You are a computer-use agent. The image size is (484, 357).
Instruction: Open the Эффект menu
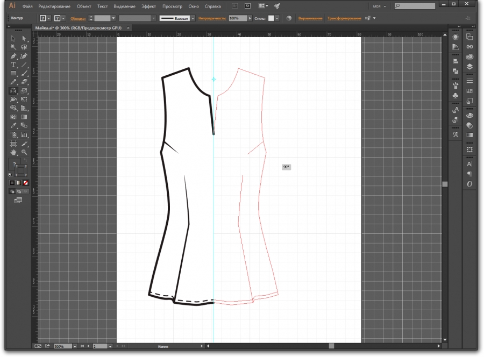[x=148, y=6]
